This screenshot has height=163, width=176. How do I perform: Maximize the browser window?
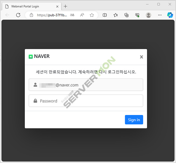[158, 4]
